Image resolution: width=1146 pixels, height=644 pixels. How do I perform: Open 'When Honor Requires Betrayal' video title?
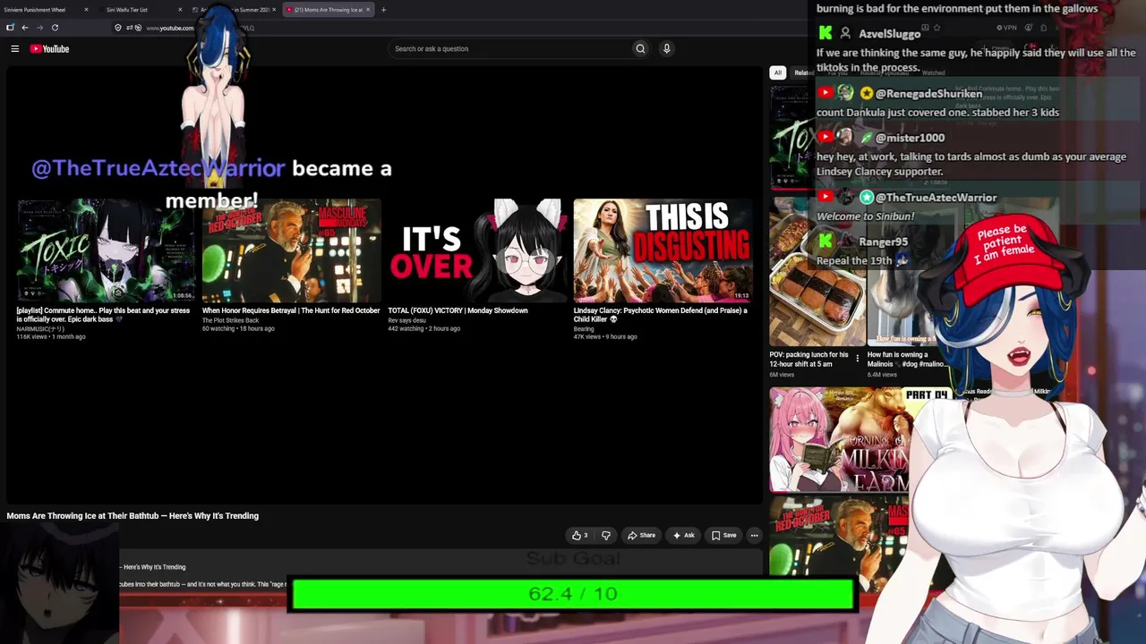coord(291,310)
